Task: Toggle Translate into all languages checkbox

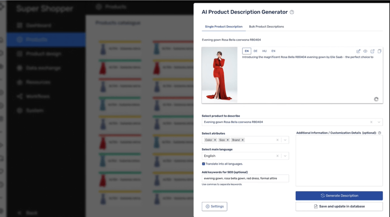Action: 203,164
